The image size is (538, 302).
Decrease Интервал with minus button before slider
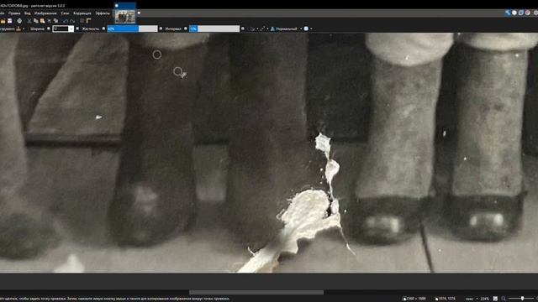pos(186,29)
